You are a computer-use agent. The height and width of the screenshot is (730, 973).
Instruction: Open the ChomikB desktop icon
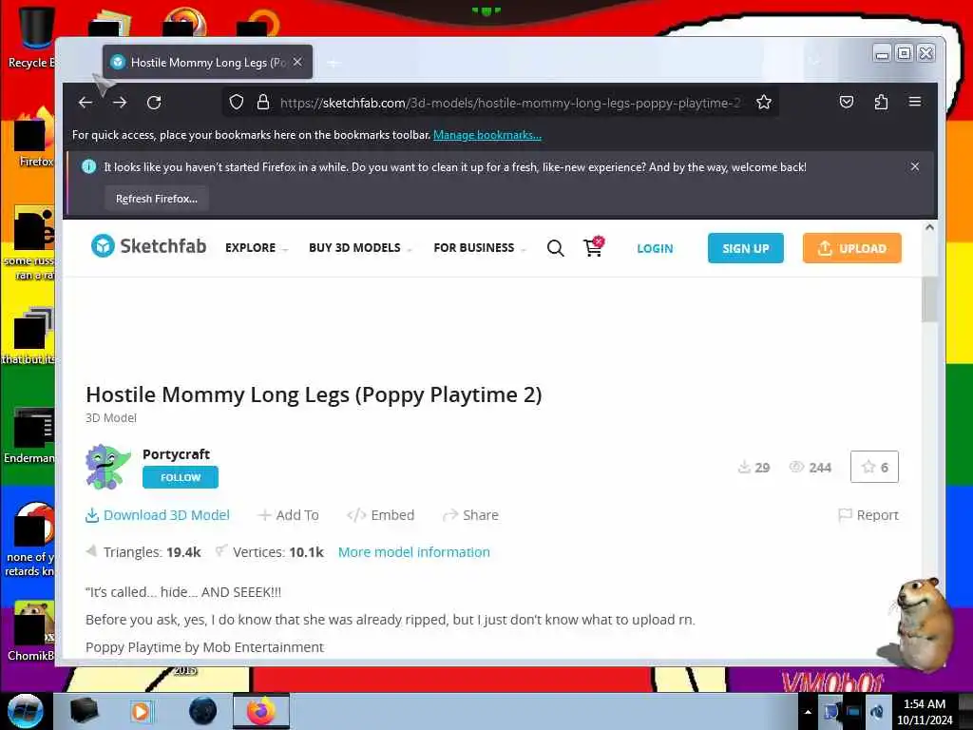pyautogui.click(x=31, y=631)
